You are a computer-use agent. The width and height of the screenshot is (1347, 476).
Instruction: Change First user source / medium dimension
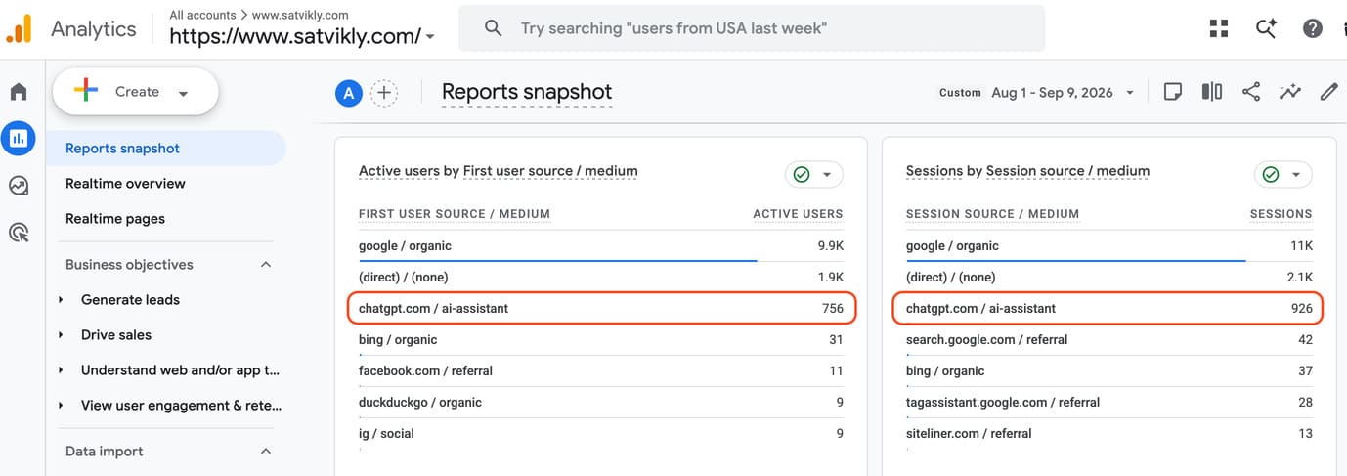[x=549, y=171]
